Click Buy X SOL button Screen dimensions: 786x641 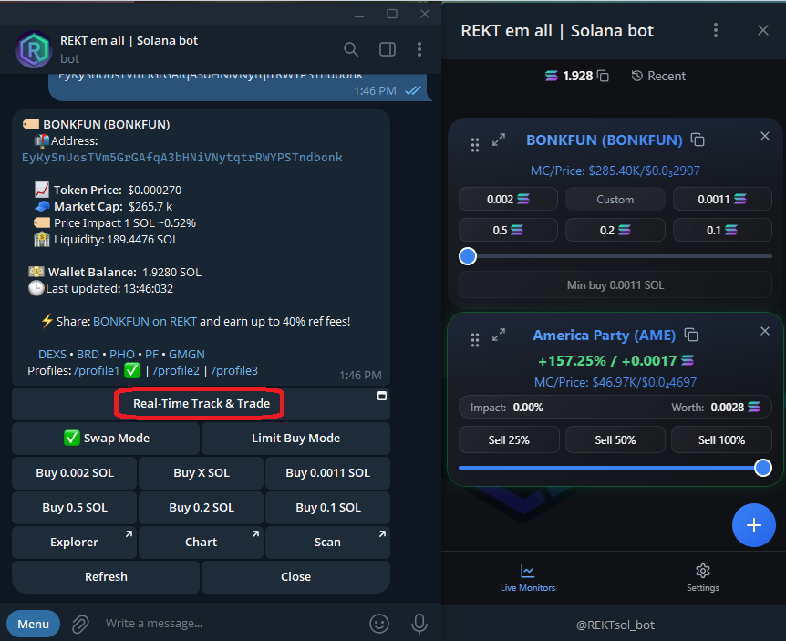201,472
